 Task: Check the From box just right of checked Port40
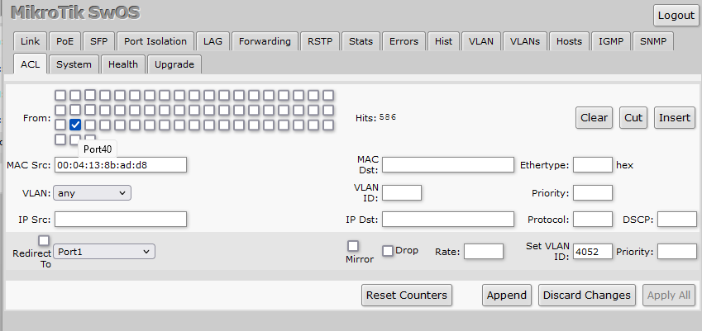90,125
